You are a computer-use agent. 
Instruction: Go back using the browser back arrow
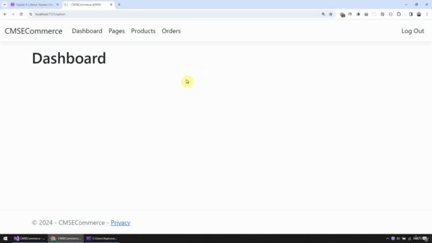point(5,14)
